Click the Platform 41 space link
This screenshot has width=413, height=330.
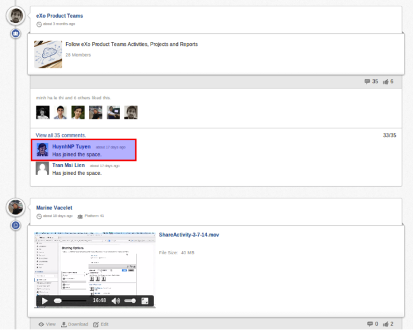point(93,216)
